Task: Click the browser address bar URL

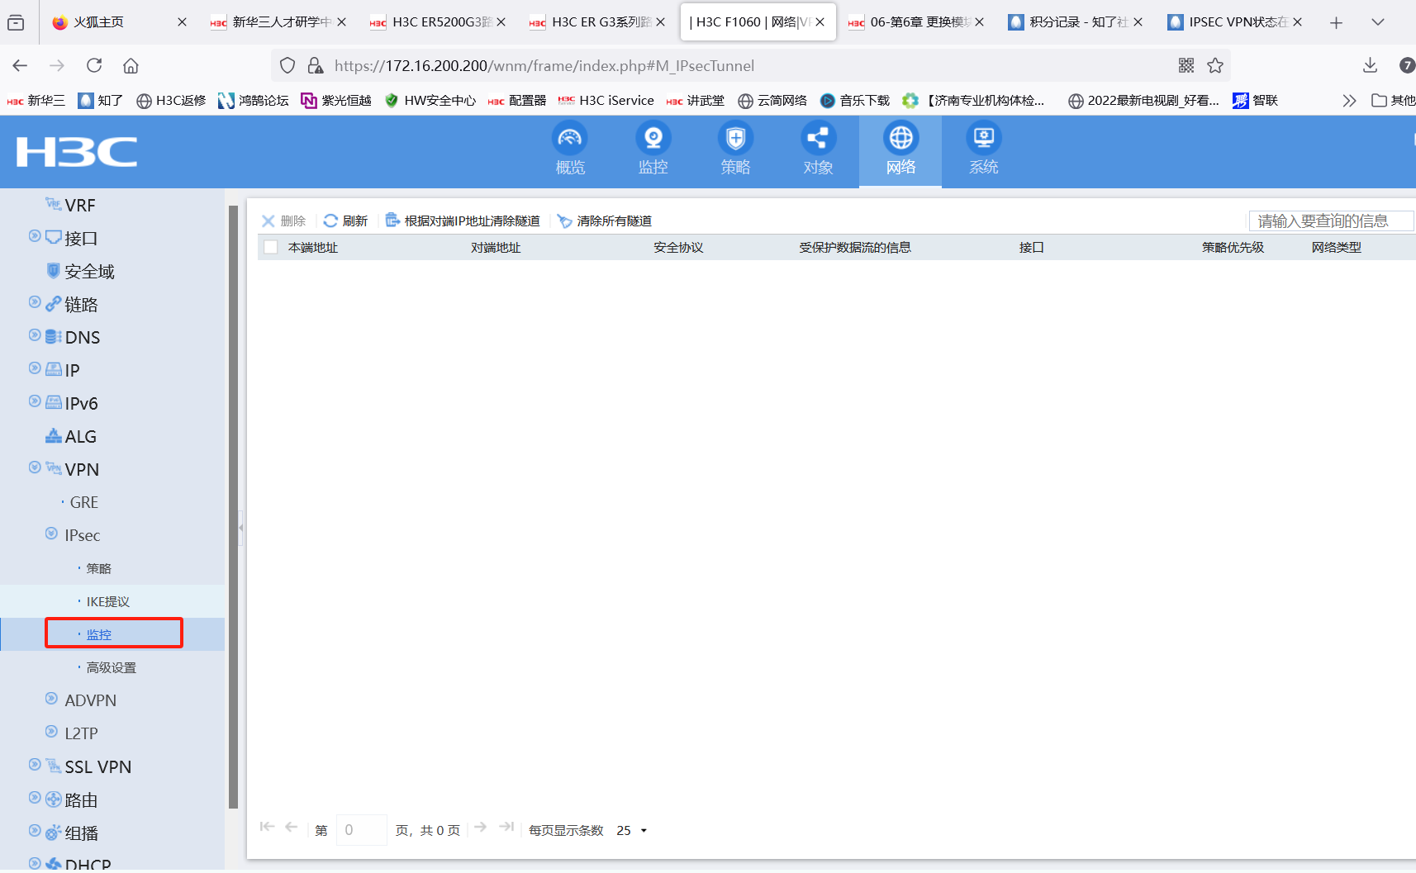Action: pos(544,65)
